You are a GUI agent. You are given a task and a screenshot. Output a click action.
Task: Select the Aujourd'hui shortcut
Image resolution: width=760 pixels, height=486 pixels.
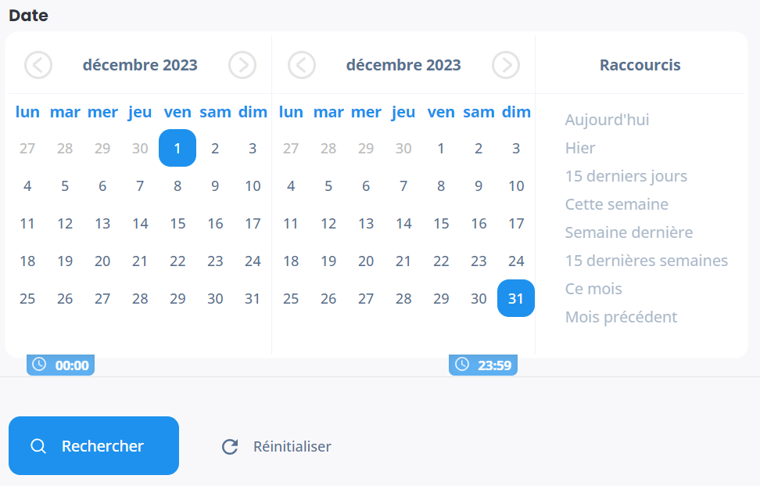click(607, 120)
